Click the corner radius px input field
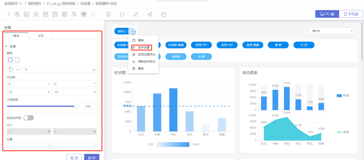 58,69
